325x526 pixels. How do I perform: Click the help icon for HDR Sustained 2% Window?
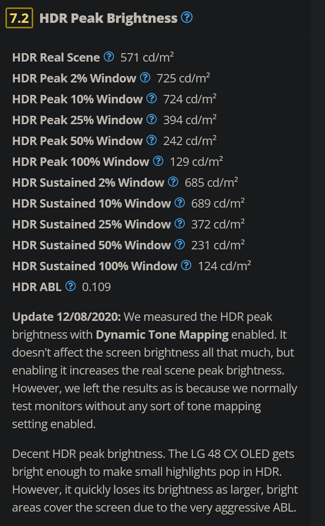click(x=172, y=182)
